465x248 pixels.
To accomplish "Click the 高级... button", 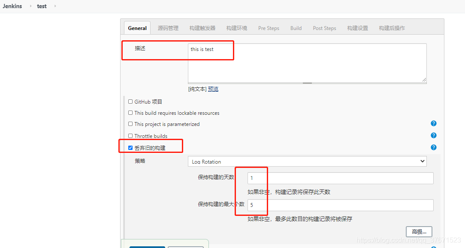I will click(x=419, y=232).
